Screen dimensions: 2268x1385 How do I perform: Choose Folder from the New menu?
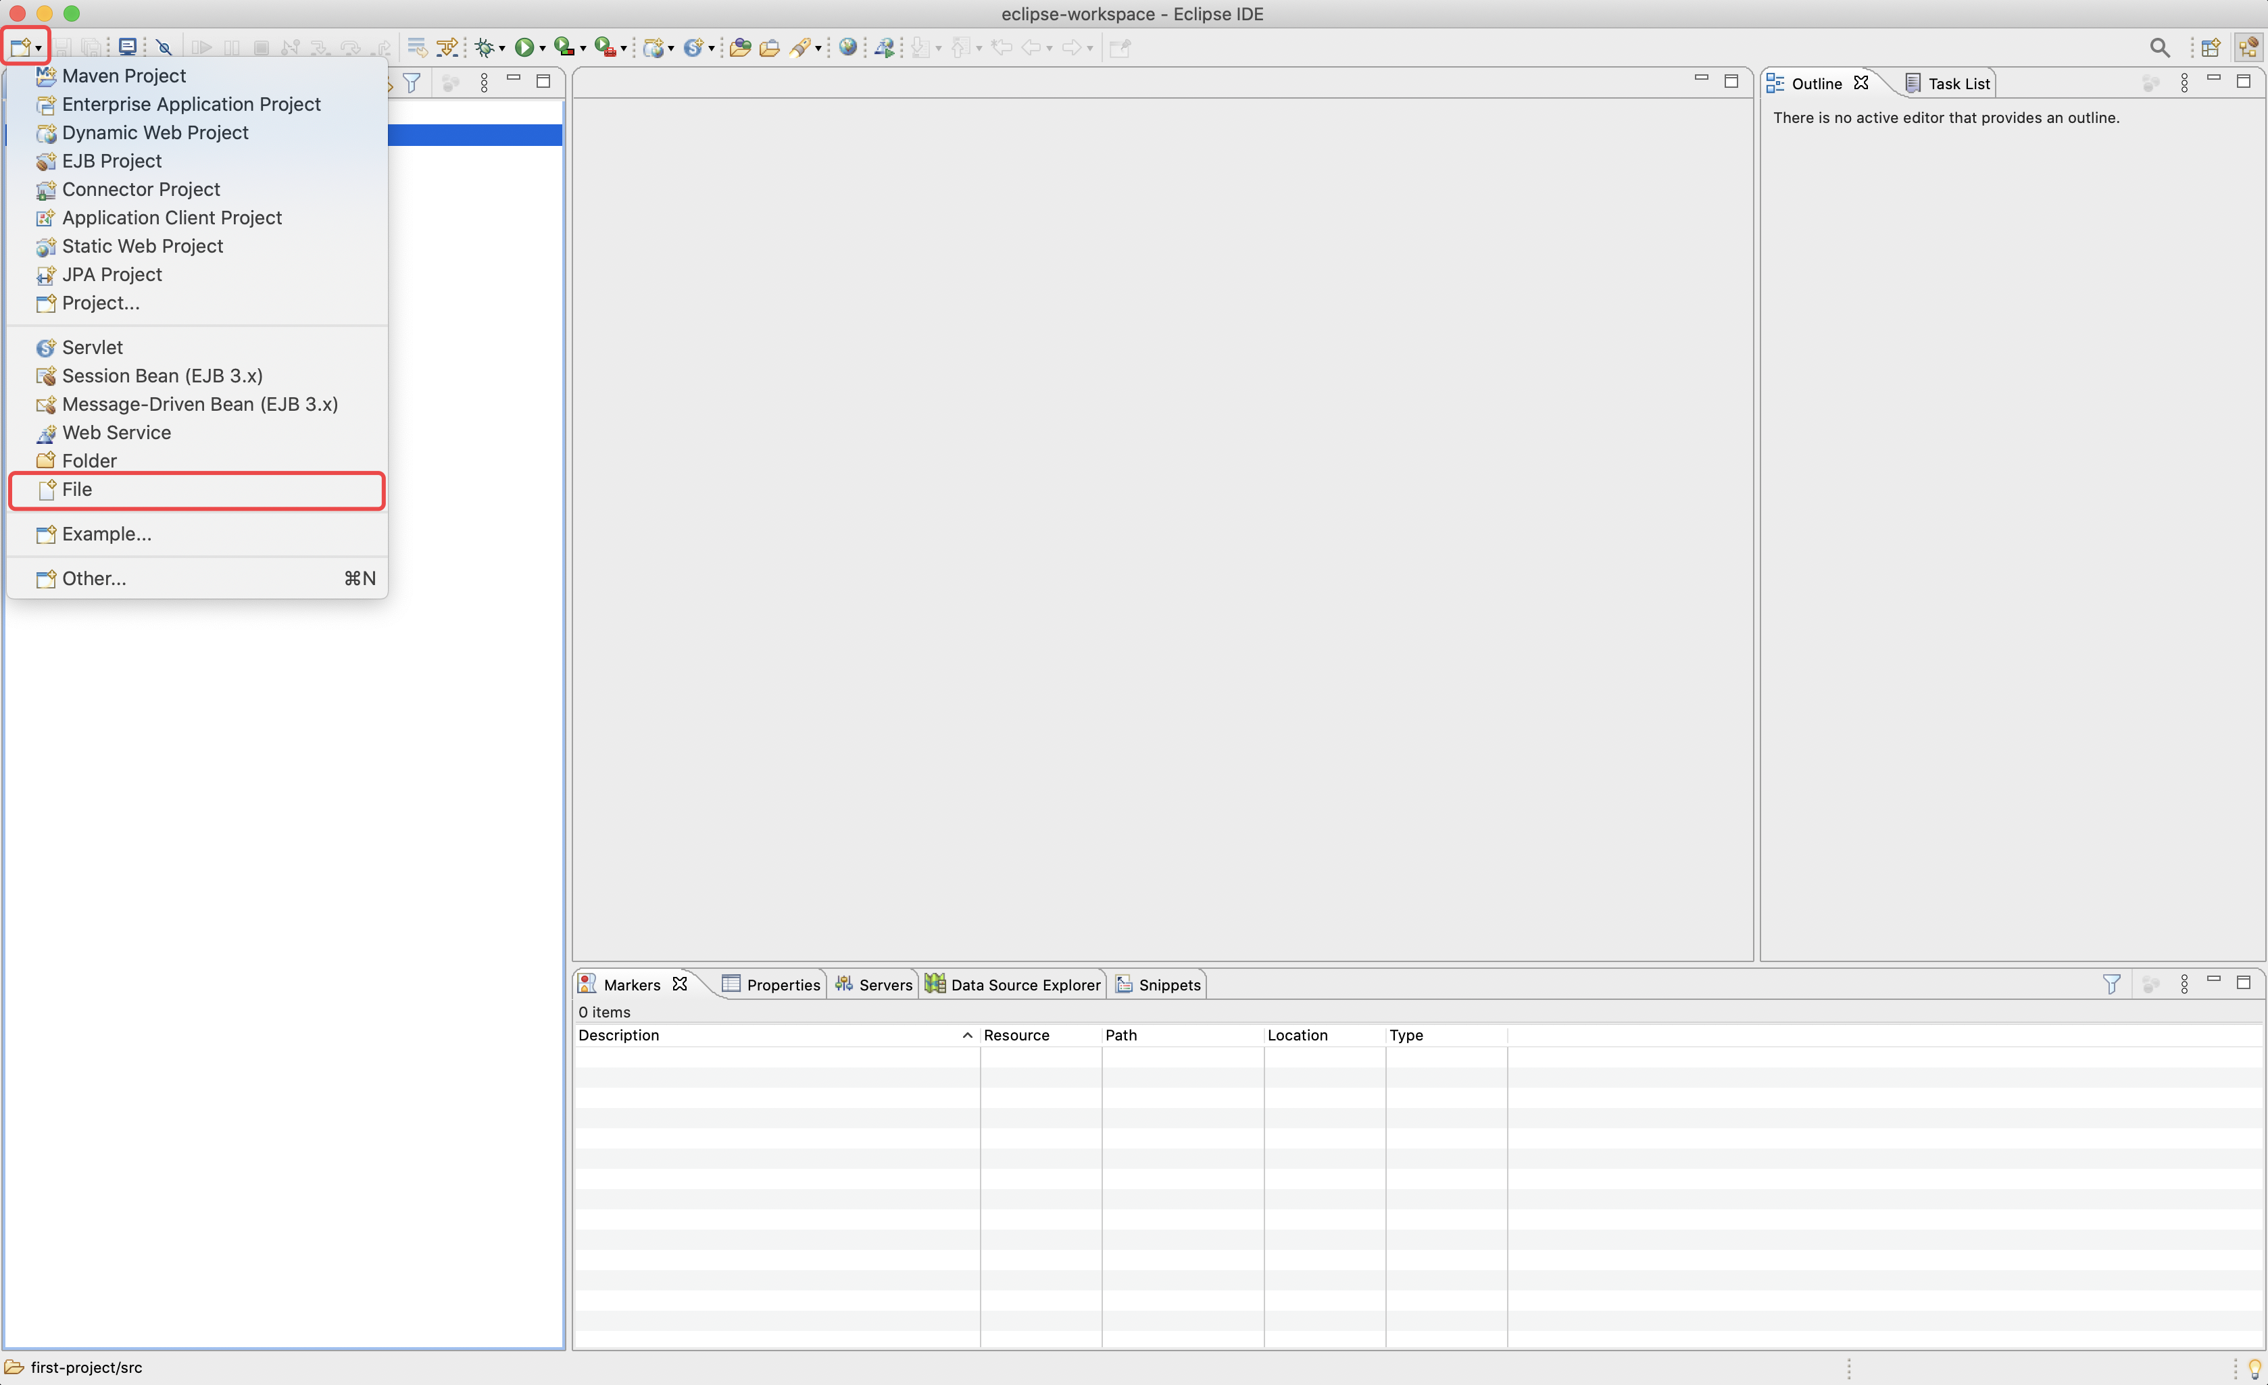pyautogui.click(x=197, y=461)
